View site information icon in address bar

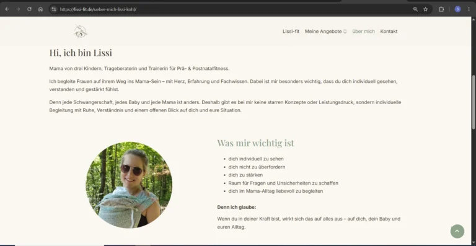(x=54, y=9)
